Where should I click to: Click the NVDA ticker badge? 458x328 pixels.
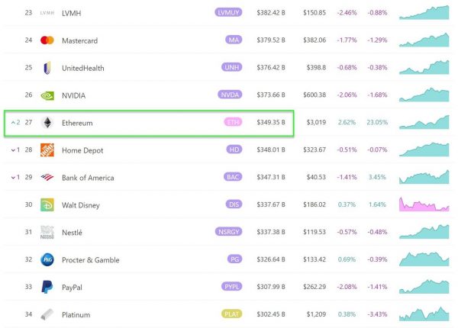pos(230,95)
